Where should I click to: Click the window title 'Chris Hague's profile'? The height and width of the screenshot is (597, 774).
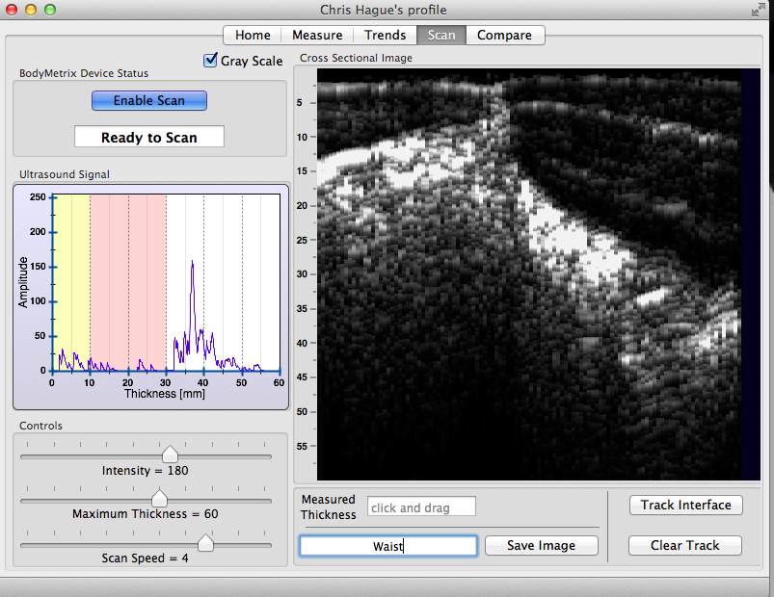pyautogui.click(x=383, y=10)
